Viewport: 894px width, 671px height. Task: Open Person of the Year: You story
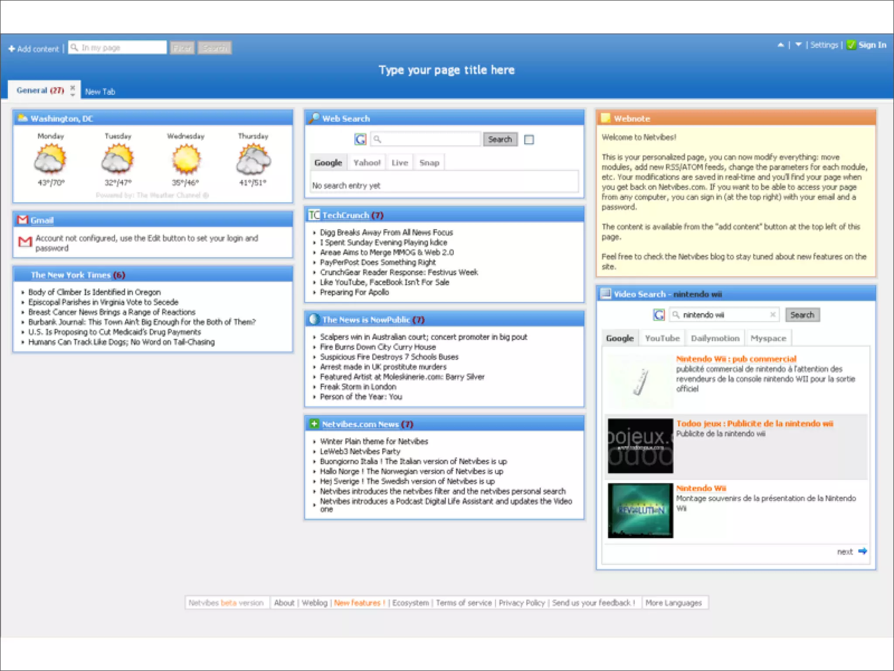click(x=361, y=397)
